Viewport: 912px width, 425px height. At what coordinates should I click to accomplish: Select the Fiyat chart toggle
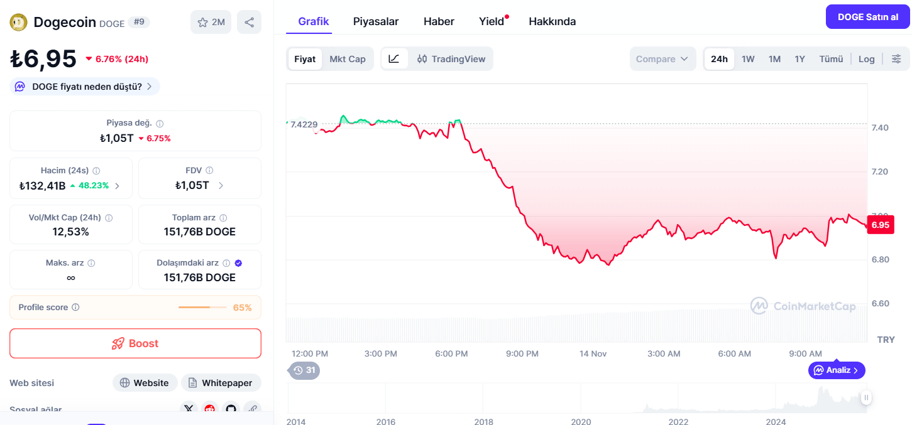pyautogui.click(x=305, y=59)
